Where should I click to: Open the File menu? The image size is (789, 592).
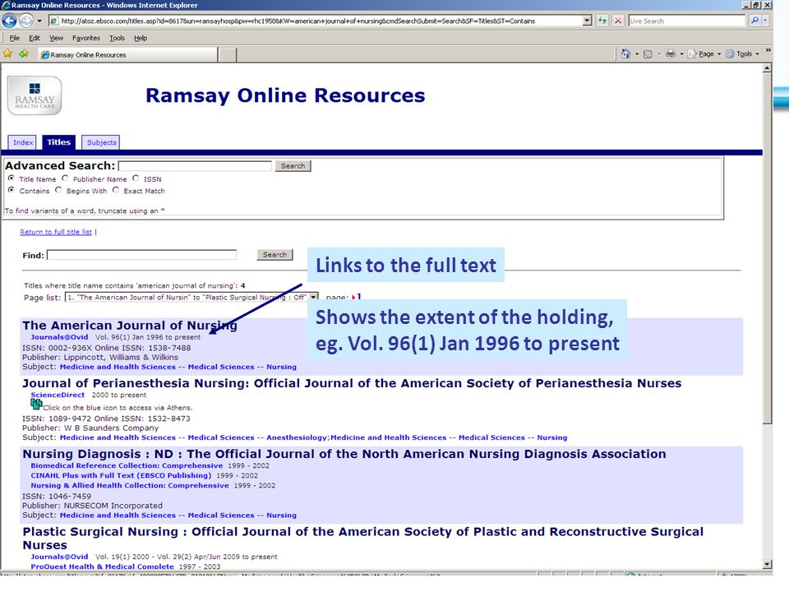14,38
